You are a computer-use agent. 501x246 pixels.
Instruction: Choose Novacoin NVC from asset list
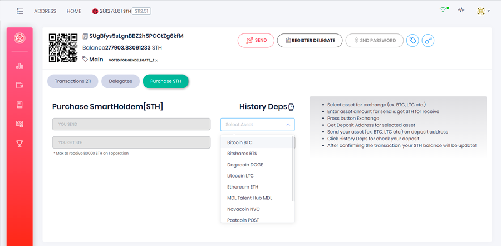click(x=257, y=209)
